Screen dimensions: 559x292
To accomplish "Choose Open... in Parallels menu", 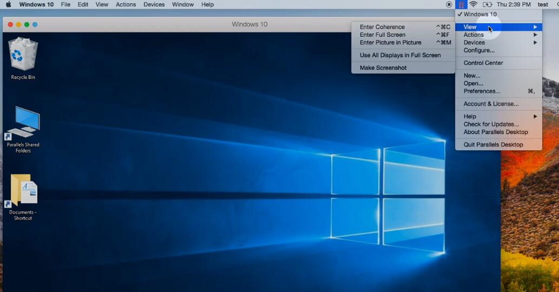I will click(499, 83).
